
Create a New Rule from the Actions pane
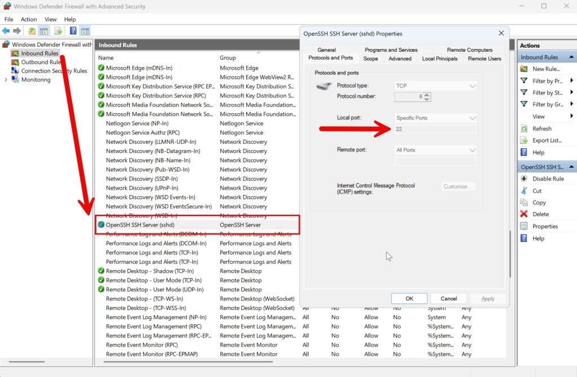click(x=543, y=69)
